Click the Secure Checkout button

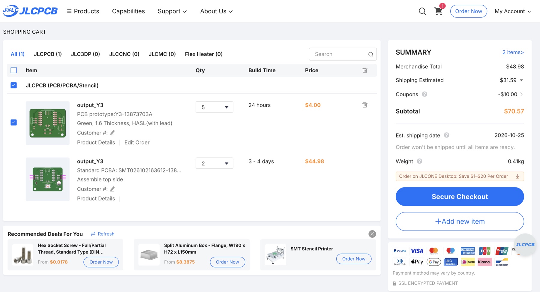[460, 197]
